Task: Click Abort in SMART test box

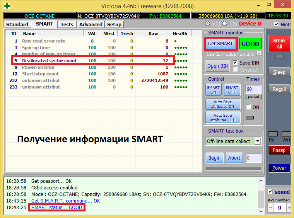Action: [234, 158]
